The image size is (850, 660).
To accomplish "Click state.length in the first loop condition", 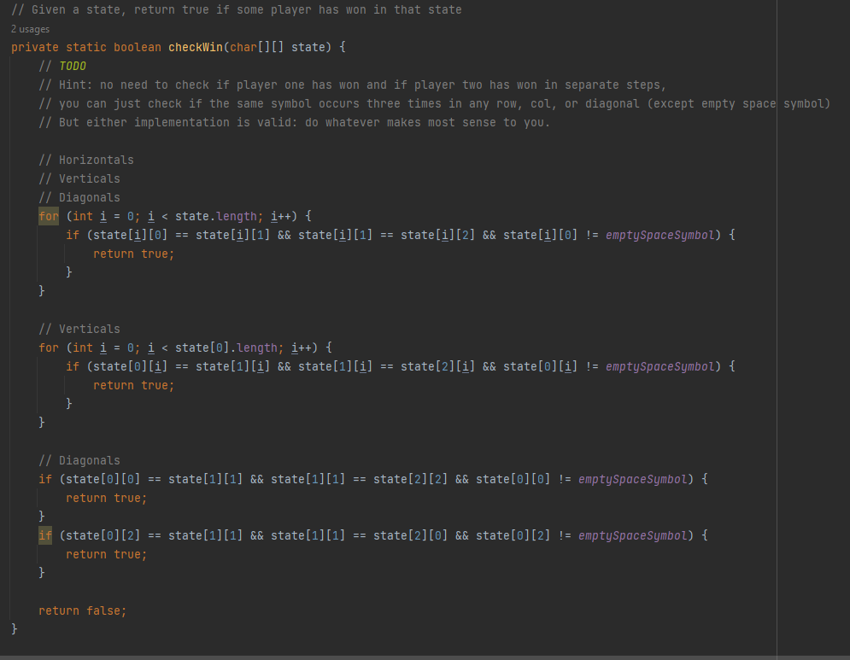I will coord(215,216).
